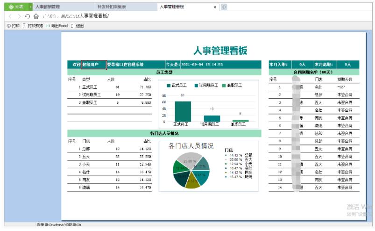Viewport: 375px width, 231px height.
Task: Click 兼职员工 row in employee type table
Action: (x=110, y=102)
